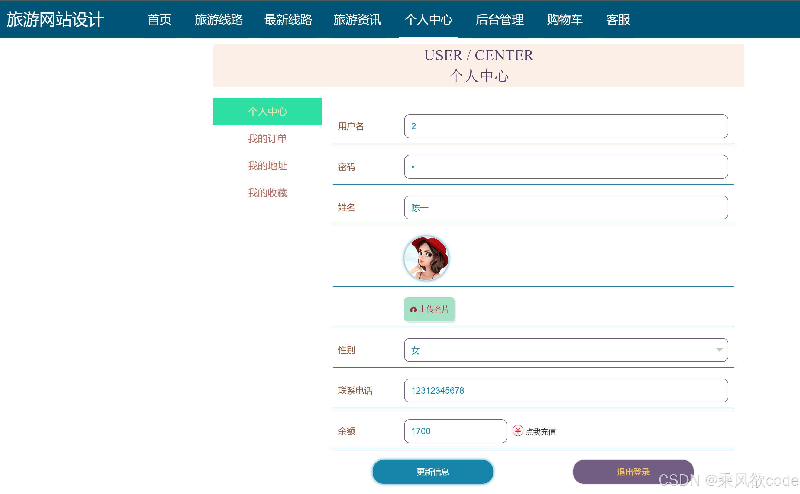Select 我的订单 in the sidebar
Viewport: 800px width, 494px height.
coord(267,138)
